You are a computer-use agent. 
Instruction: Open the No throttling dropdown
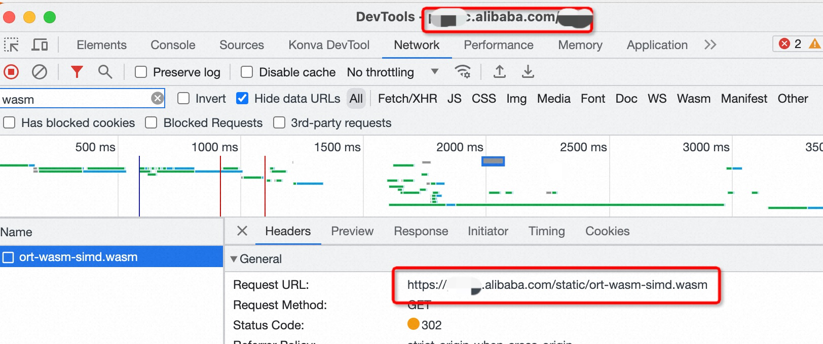[392, 72]
